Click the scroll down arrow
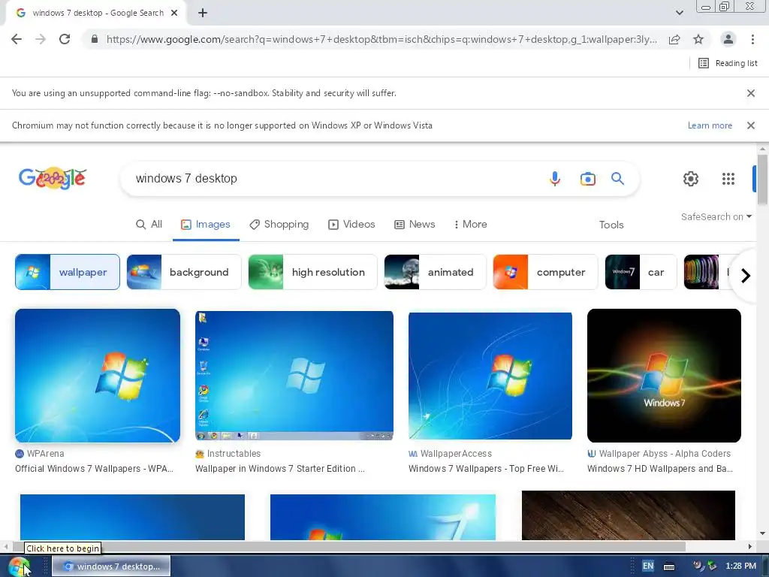 click(762, 533)
